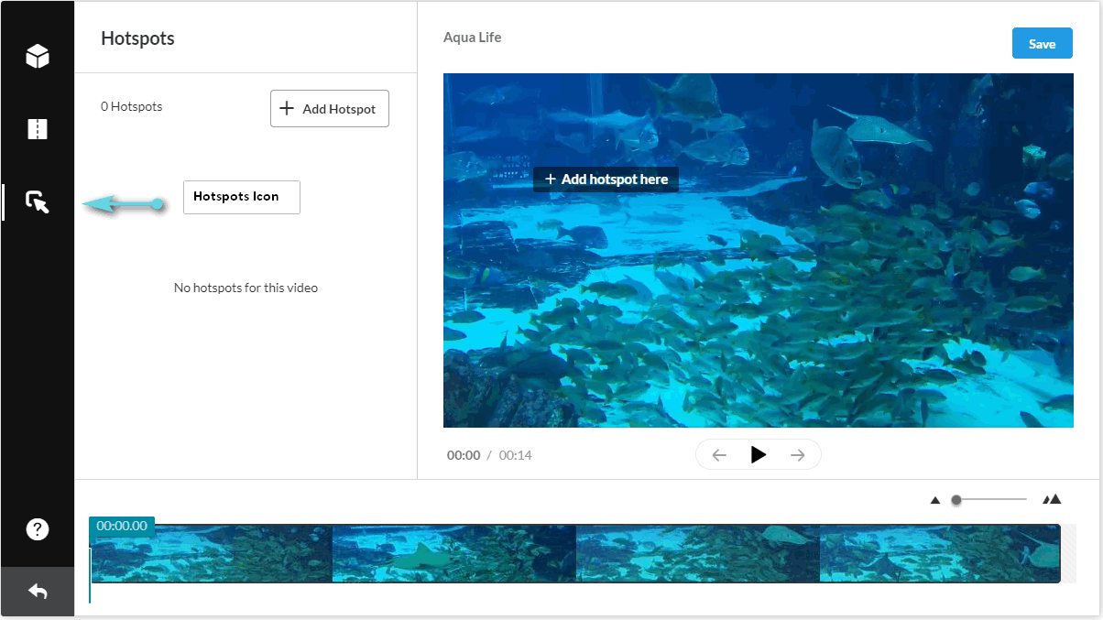Step forward one frame with right arrow

pos(798,455)
